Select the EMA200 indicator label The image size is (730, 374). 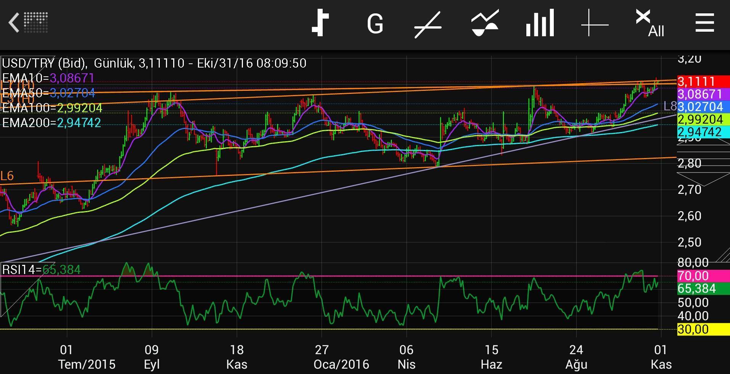[x=51, y=123]
